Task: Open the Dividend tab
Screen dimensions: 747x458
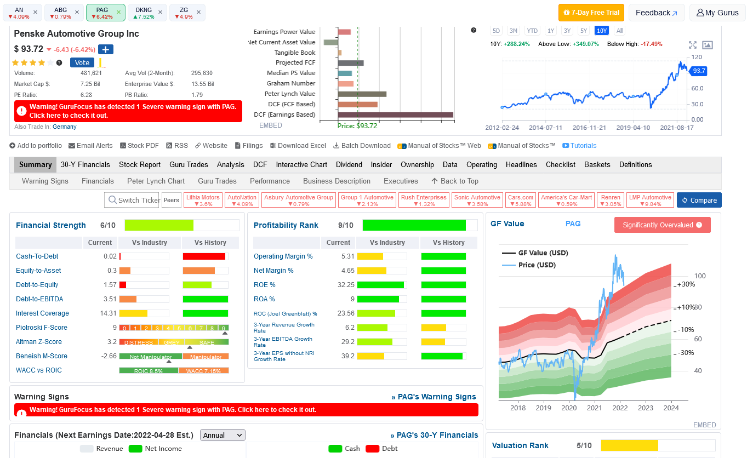Action: (x=349, y=164)
